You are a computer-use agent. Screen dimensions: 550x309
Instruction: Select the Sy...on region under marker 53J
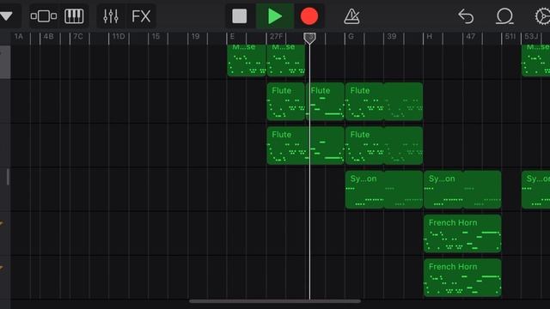point(535,190)
